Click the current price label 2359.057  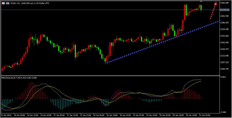(x=224, y=10)
